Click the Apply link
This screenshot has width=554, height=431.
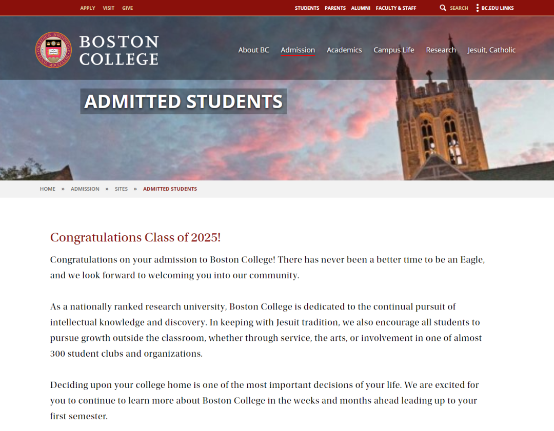(88, 8)
